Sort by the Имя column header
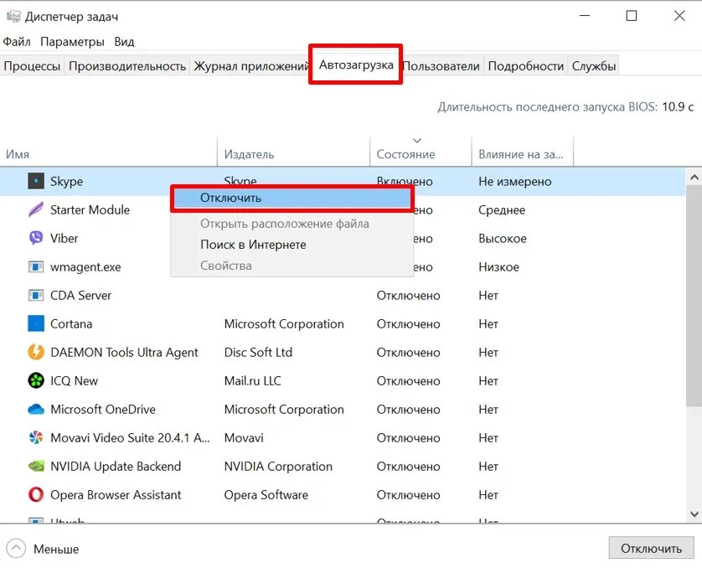 [108, 154]
